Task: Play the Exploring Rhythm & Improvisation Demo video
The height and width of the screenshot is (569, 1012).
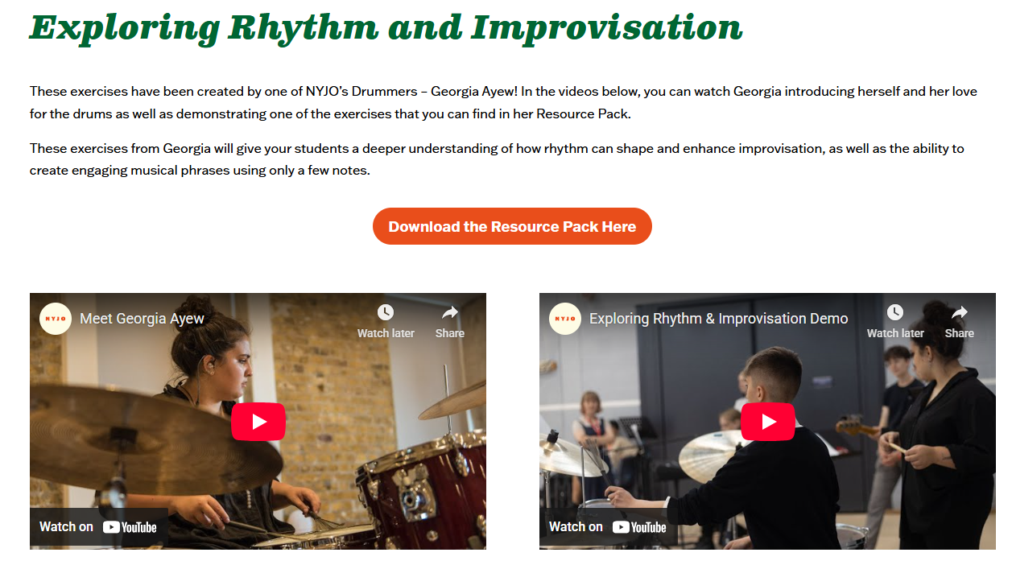Action: coord(768,422)
